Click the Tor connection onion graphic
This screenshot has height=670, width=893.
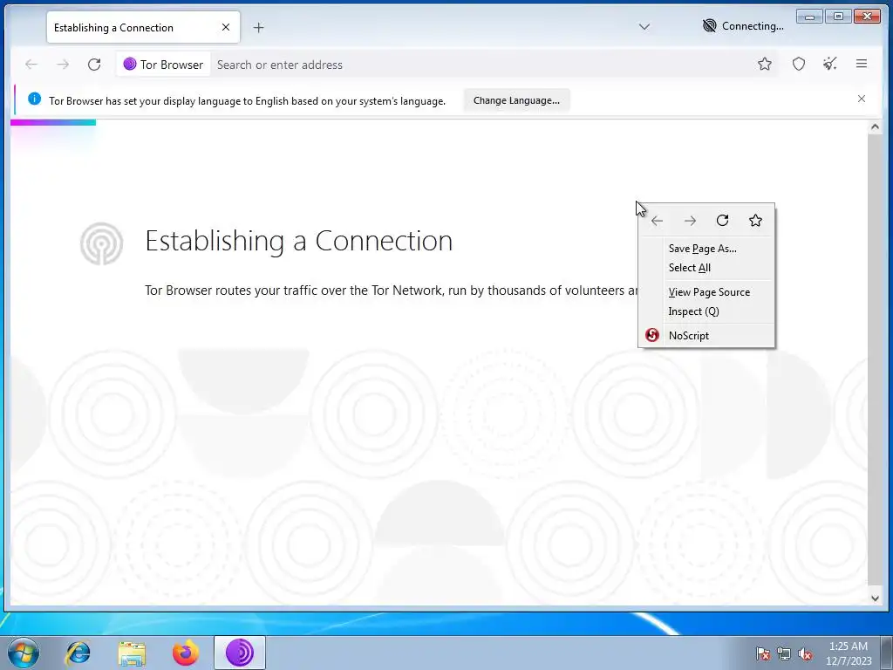point(101,244)
